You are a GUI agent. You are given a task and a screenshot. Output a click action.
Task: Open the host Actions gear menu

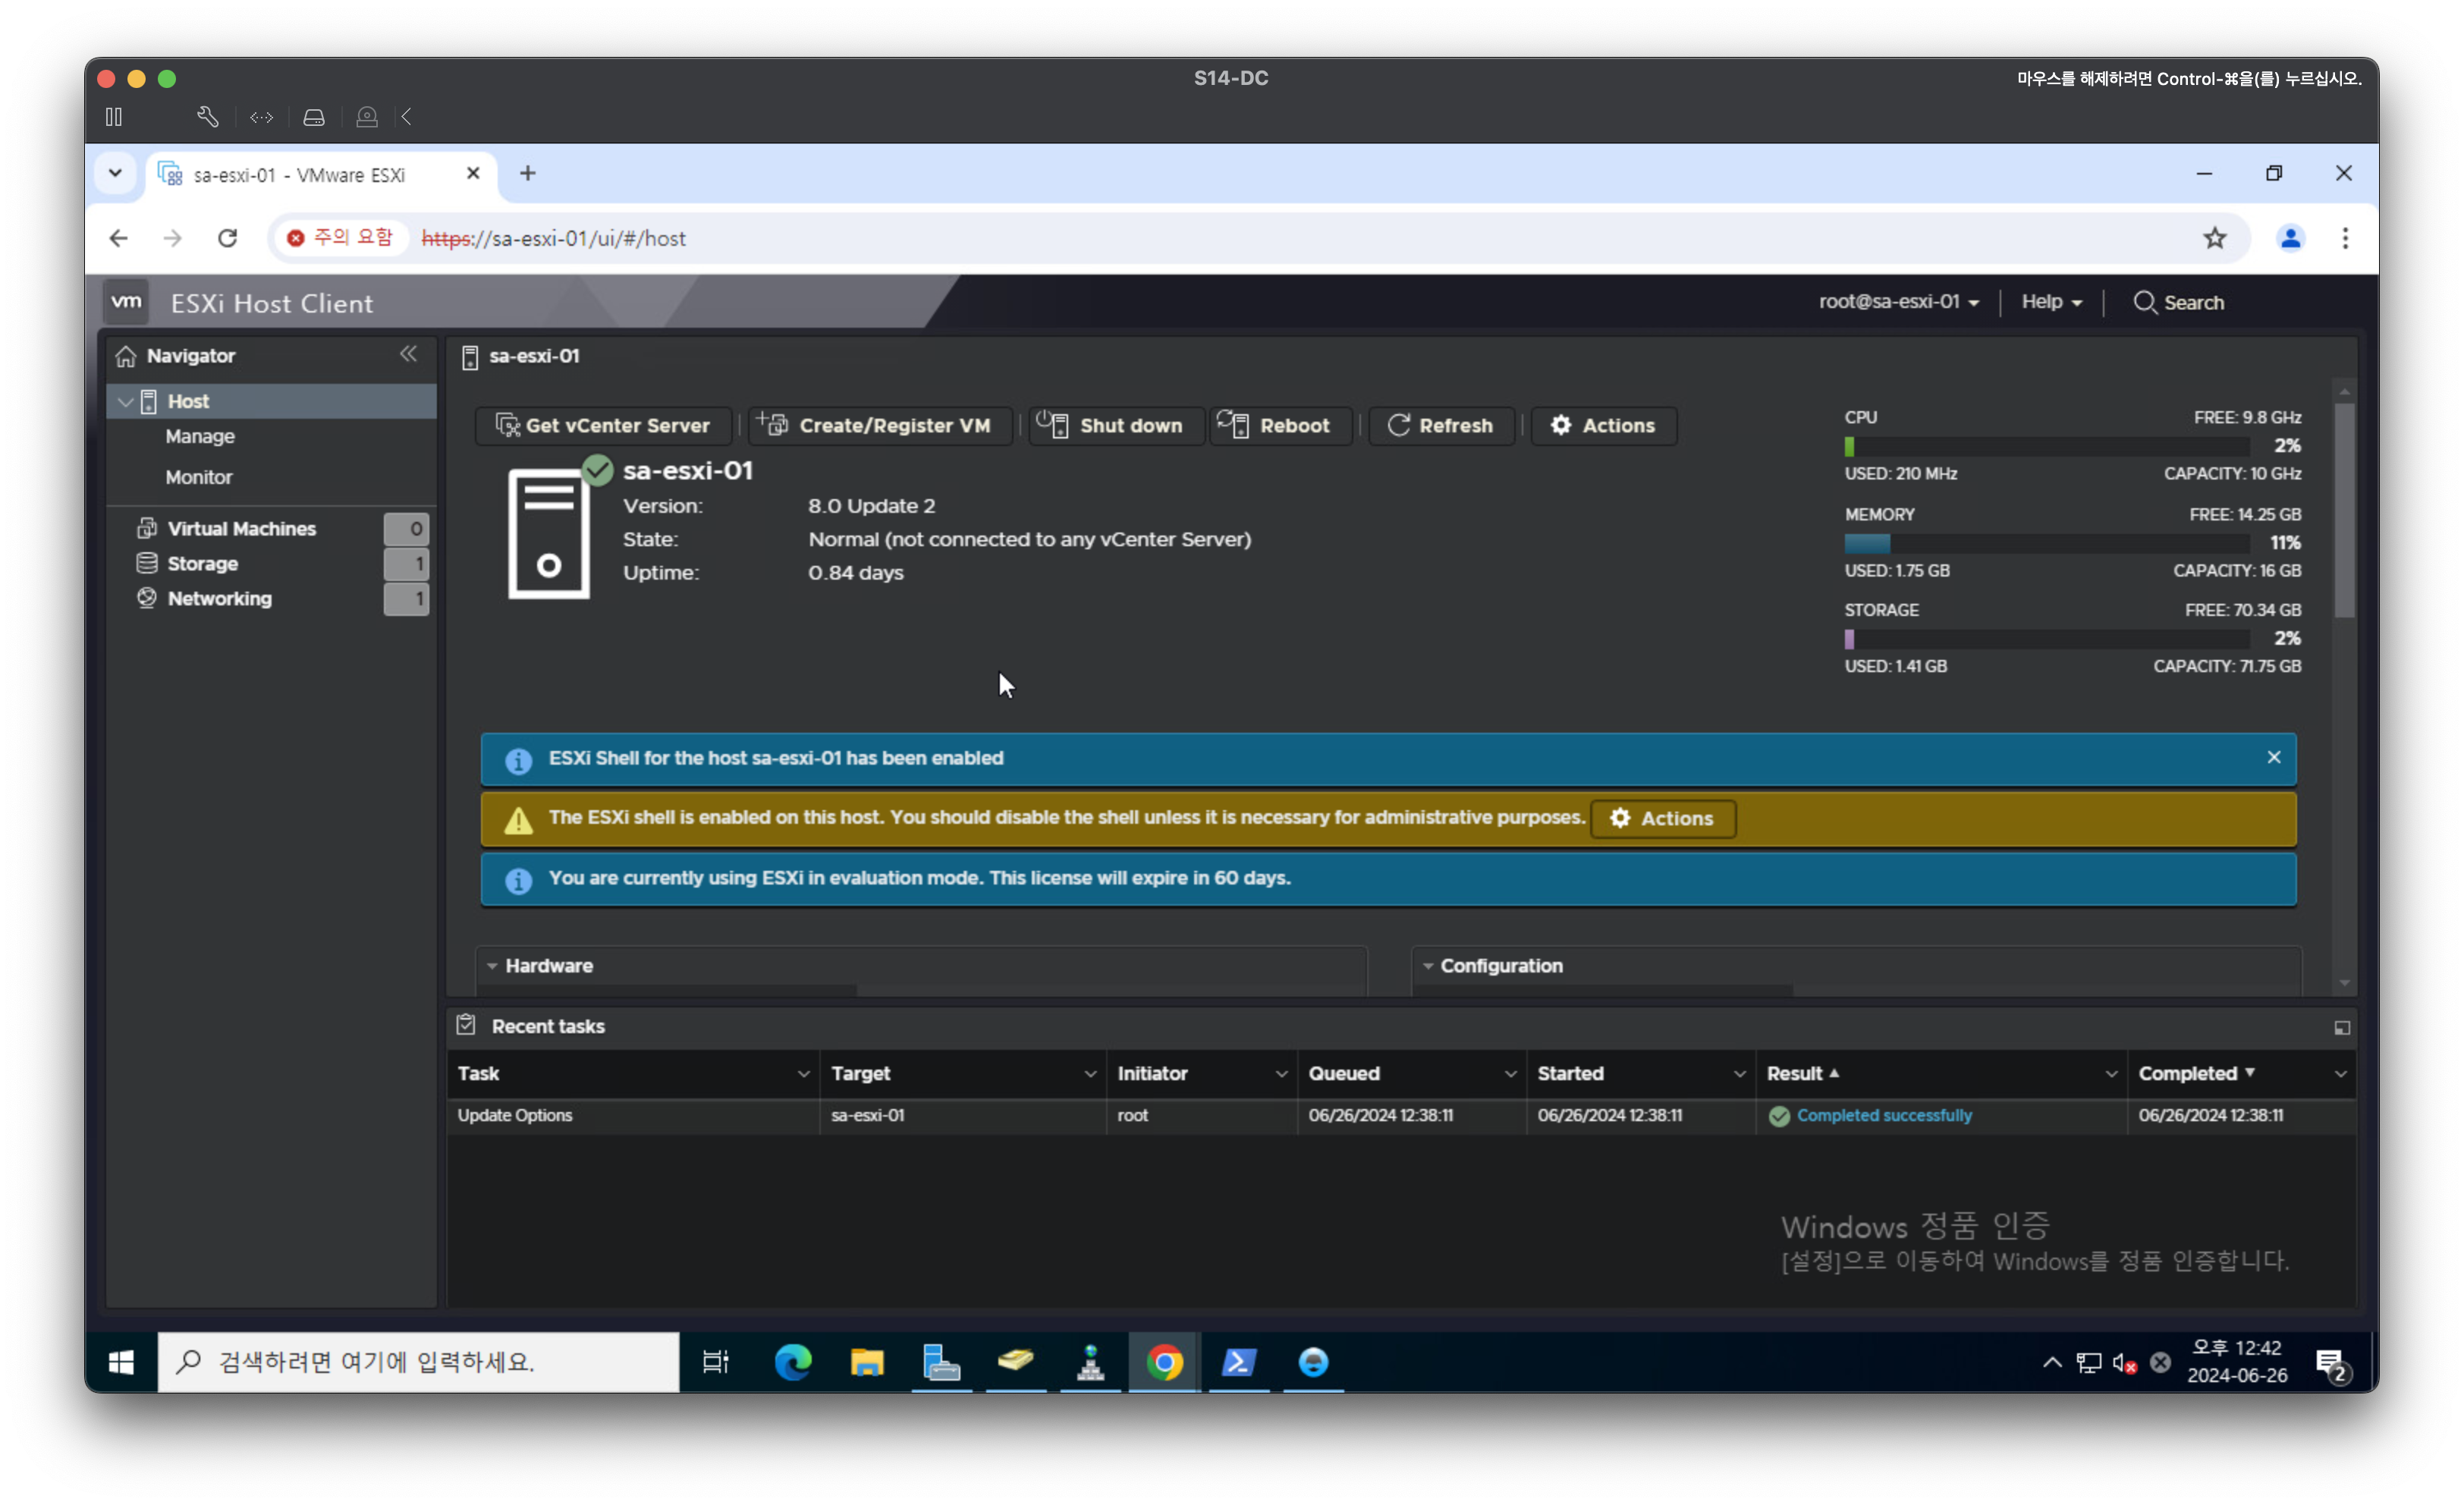tap(1603, 426)
